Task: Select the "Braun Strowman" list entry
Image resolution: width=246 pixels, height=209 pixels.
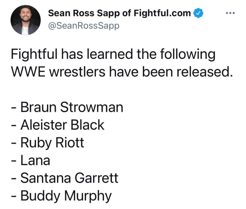Action: (x=72, y=107)
